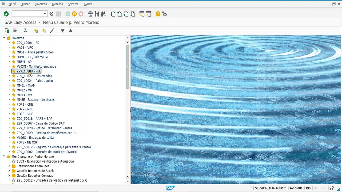Select Z99_10008 - REE favorite

pyautogui.click(x=29, y=71)
